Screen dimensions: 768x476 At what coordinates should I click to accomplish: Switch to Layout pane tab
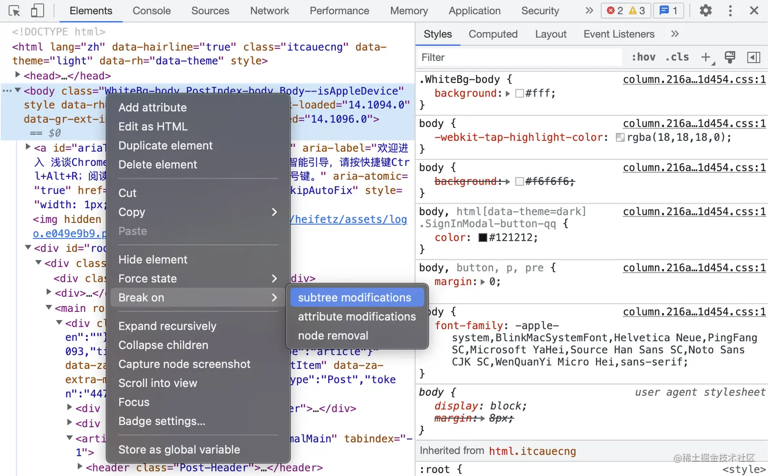(x=551, y=34)
